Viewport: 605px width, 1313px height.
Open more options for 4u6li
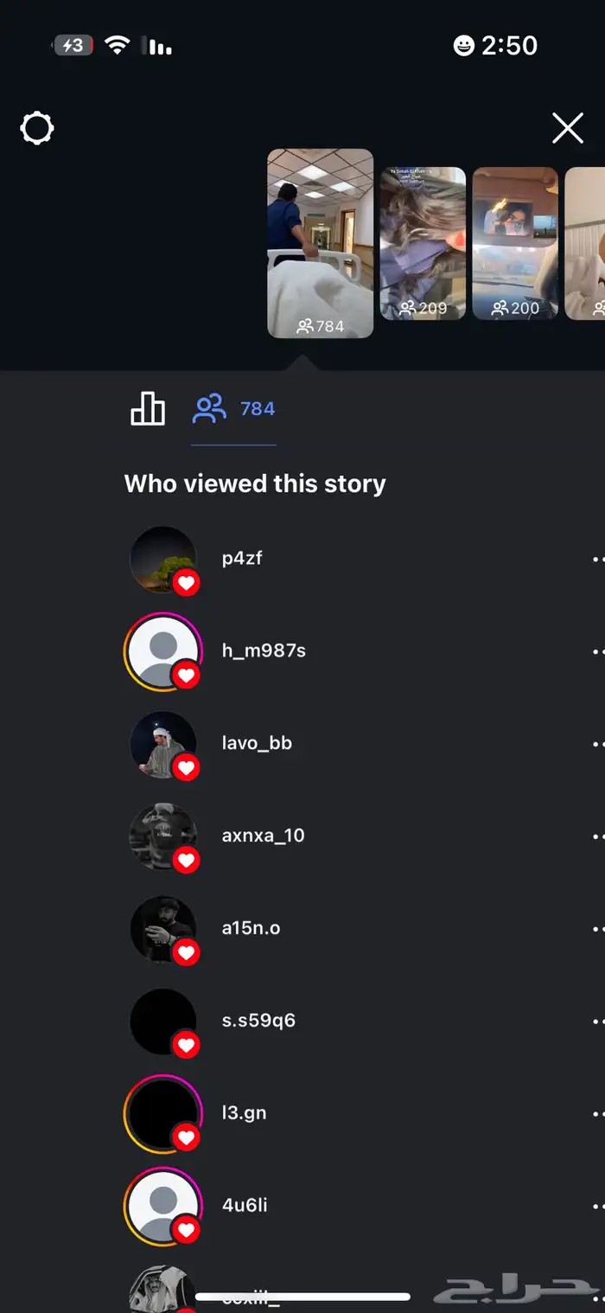point(598,1206)
